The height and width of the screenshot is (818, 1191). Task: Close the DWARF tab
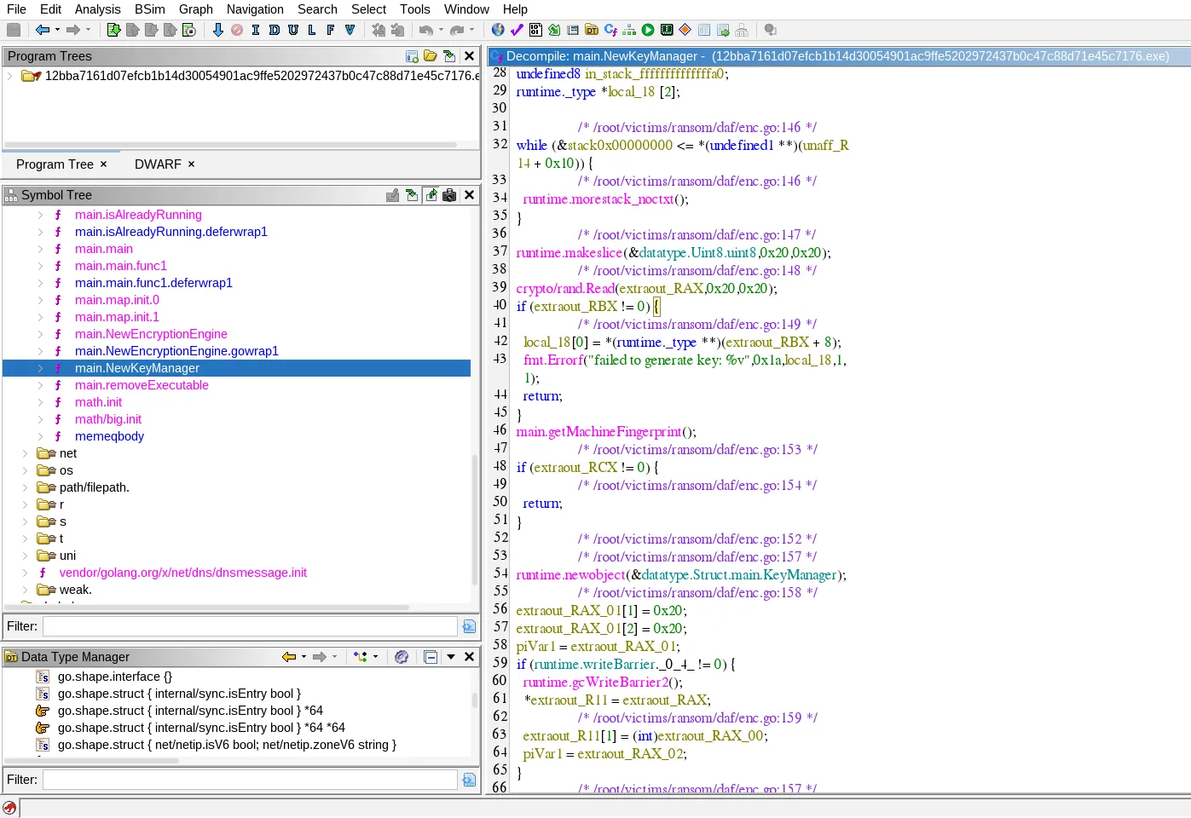point(191,164)
